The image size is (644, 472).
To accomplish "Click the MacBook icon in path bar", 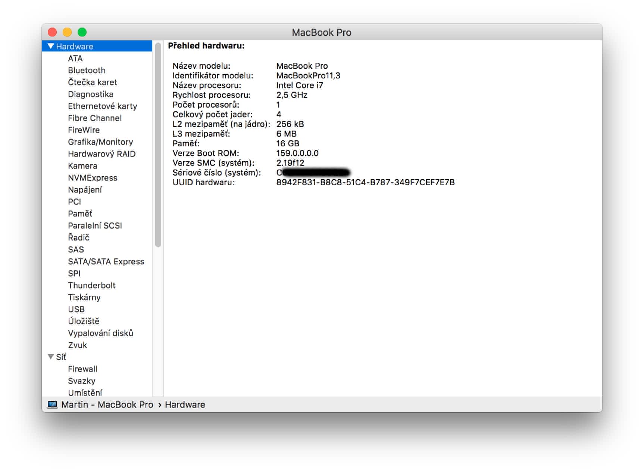I will point(52,405).
